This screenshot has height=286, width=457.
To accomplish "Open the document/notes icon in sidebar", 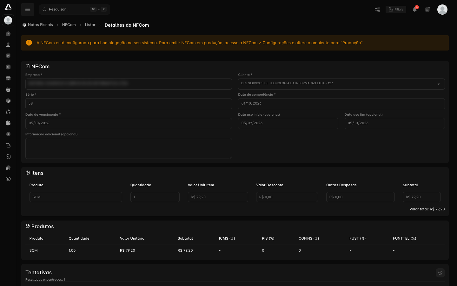I will 8,123.
